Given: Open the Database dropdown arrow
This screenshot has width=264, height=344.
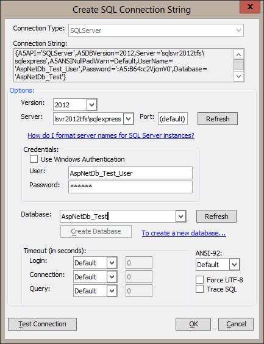Looking at the screenshot, I should (180, 217).
